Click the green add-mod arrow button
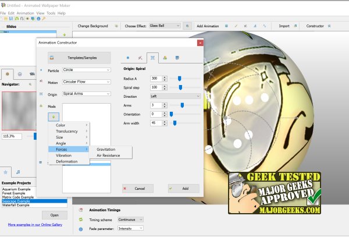 click(x=54, y=116)
